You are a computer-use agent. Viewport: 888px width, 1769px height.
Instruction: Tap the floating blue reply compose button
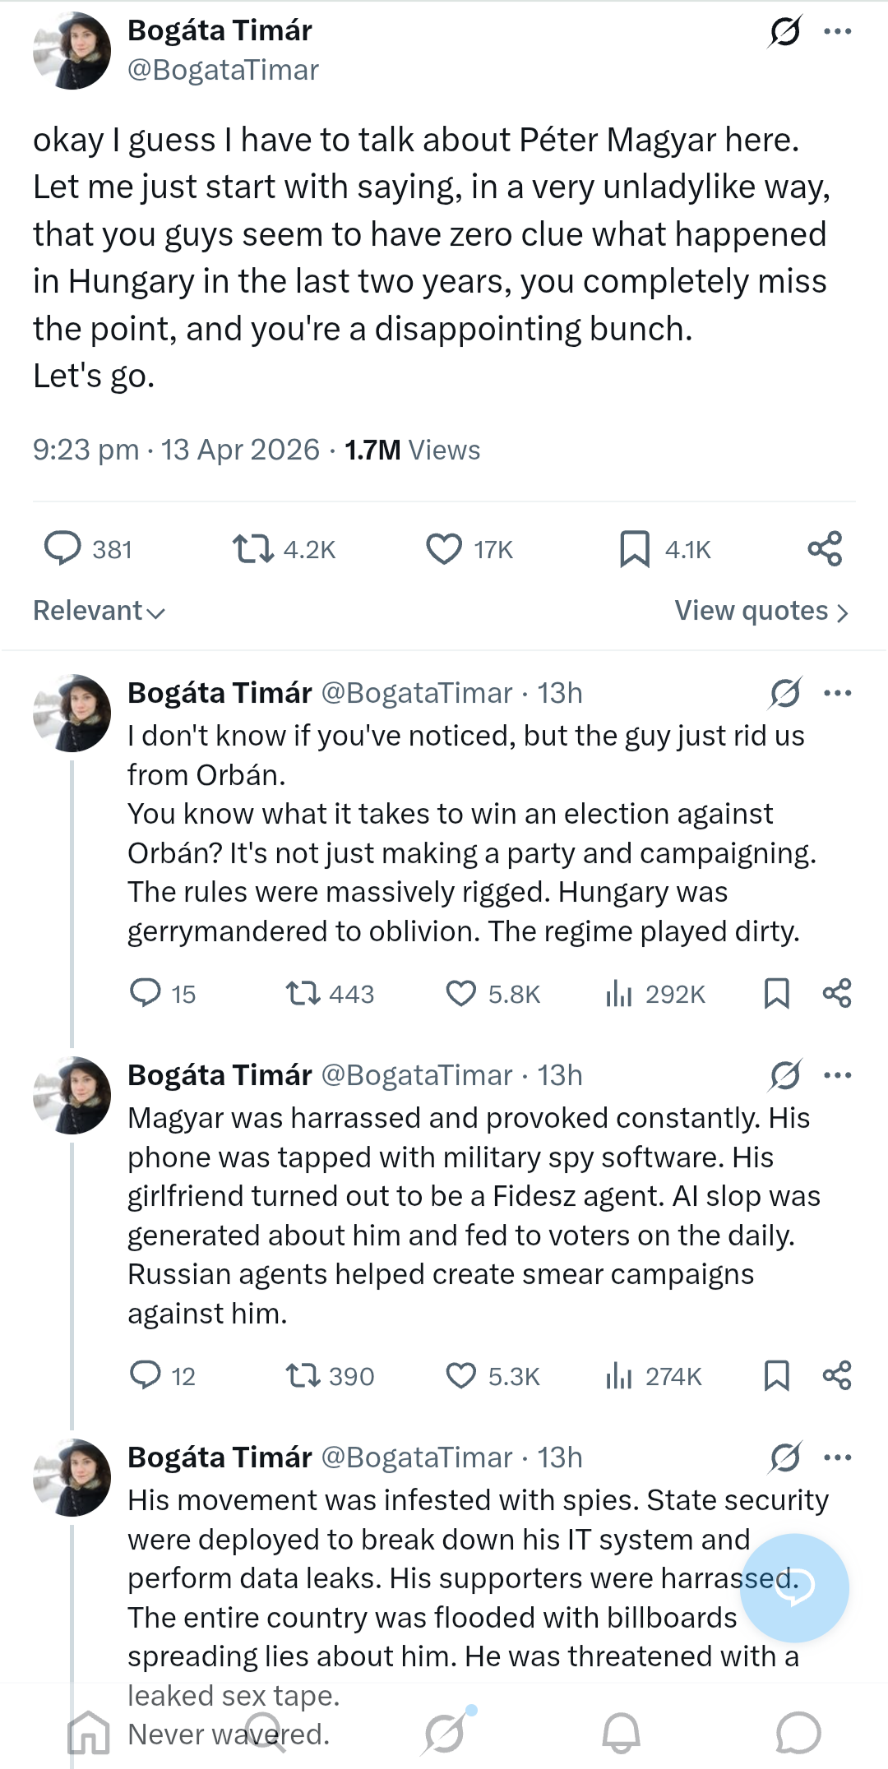point(794,1587)
